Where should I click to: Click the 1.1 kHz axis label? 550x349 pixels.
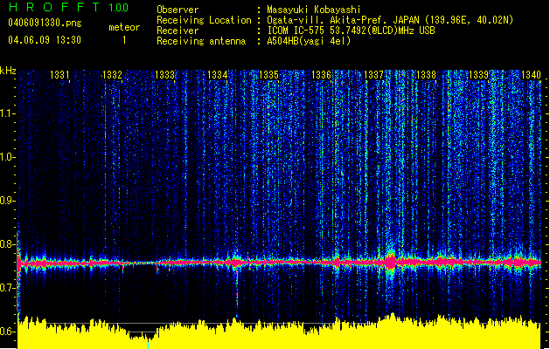tap(8, 113)
